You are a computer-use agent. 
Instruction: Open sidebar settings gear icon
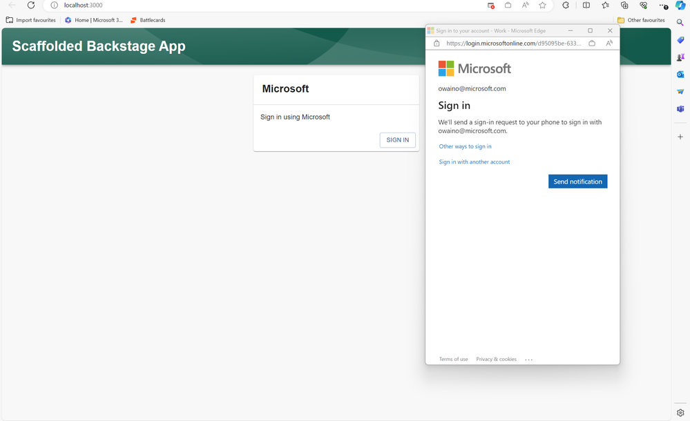[680, 413]
